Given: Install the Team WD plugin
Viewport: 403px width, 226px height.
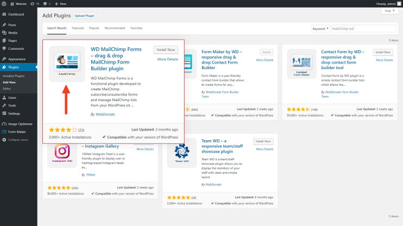Looking at the screenshot, I should [263, 141].
